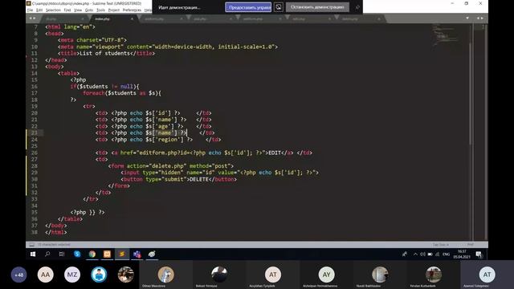514x289 pixels.
Task: Open the Project menu
Action: [114, 10]
